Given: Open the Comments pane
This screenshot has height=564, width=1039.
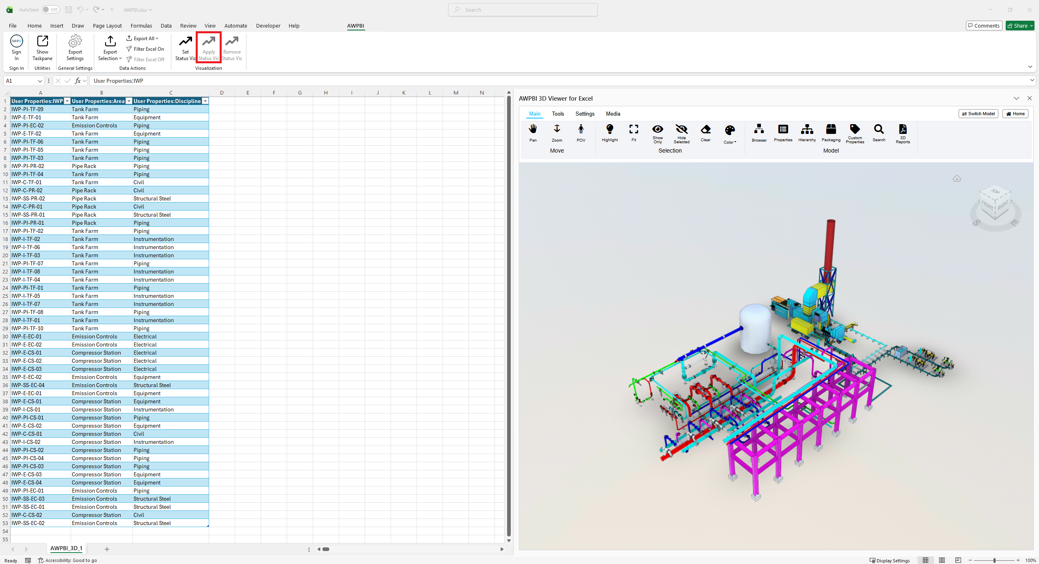Looking at the screenshot, I should 984,26.
